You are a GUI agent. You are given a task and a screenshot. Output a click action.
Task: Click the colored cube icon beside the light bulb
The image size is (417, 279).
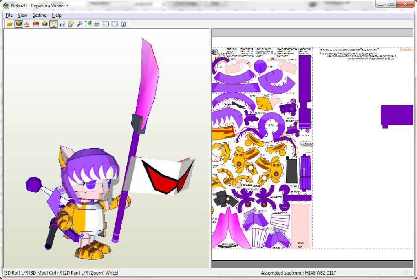(x=44, y=24)
